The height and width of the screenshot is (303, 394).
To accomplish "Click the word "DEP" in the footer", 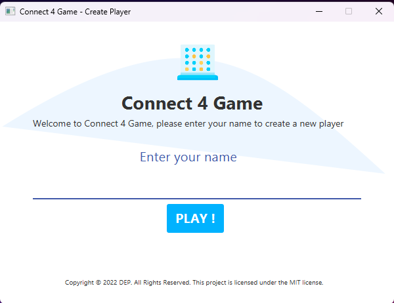I will click(x=125, y=283).
